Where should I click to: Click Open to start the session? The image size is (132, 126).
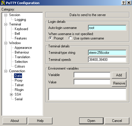(91, 121)
